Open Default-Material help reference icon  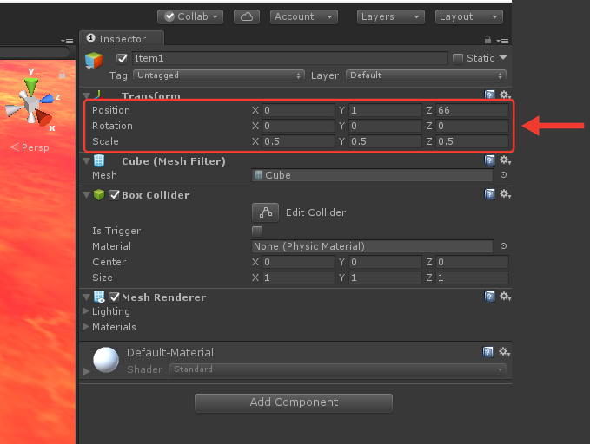click(488, 352)
